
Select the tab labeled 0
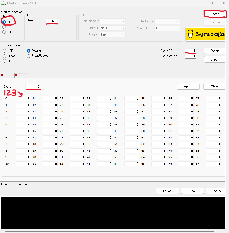(x=8, y=75)
